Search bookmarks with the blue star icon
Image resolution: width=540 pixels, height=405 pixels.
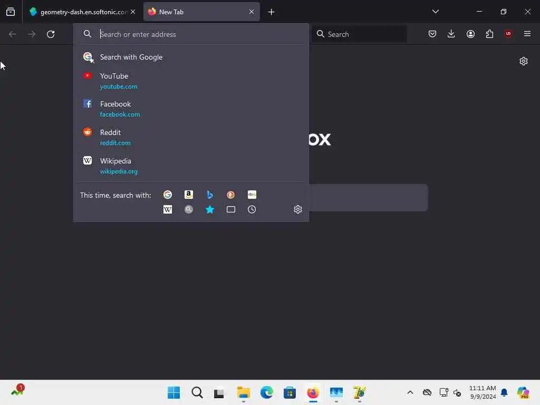point(210,209)
